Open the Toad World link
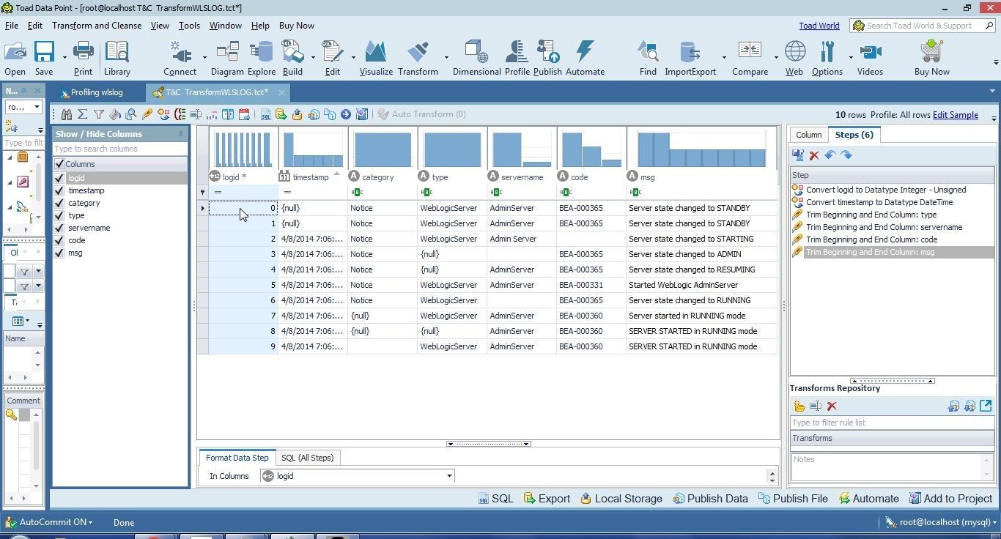 click(x=819, y=26)
